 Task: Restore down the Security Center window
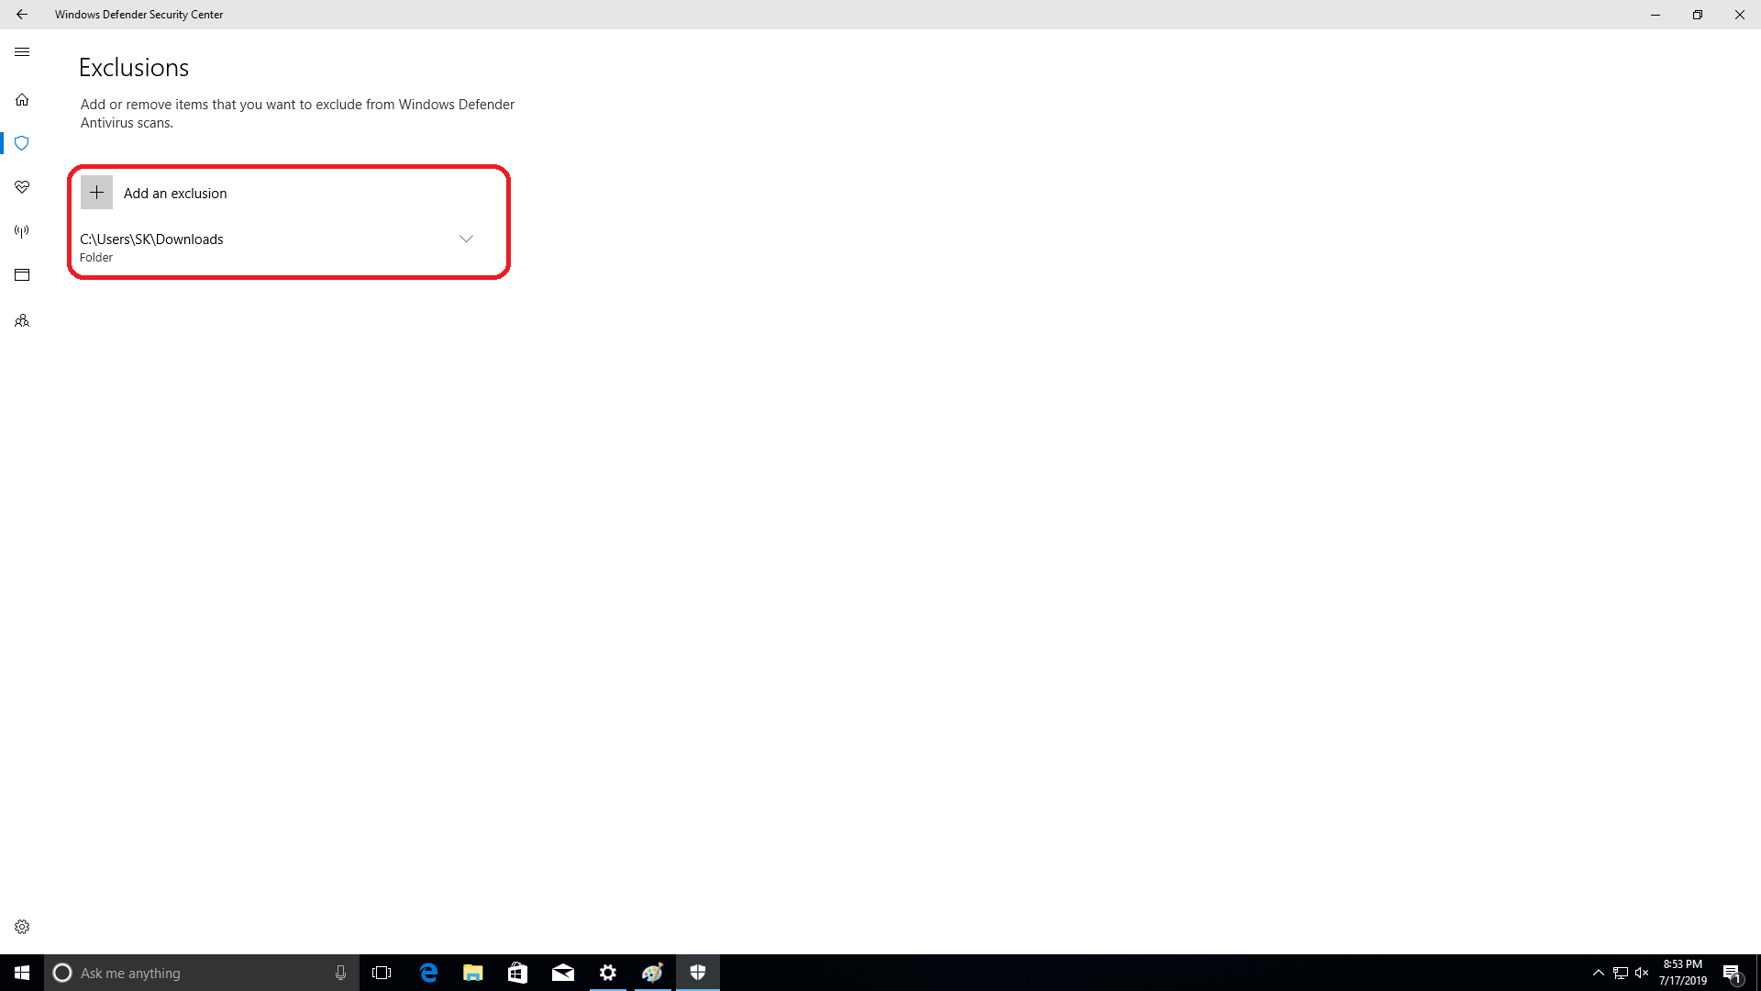coord(1698,15)
